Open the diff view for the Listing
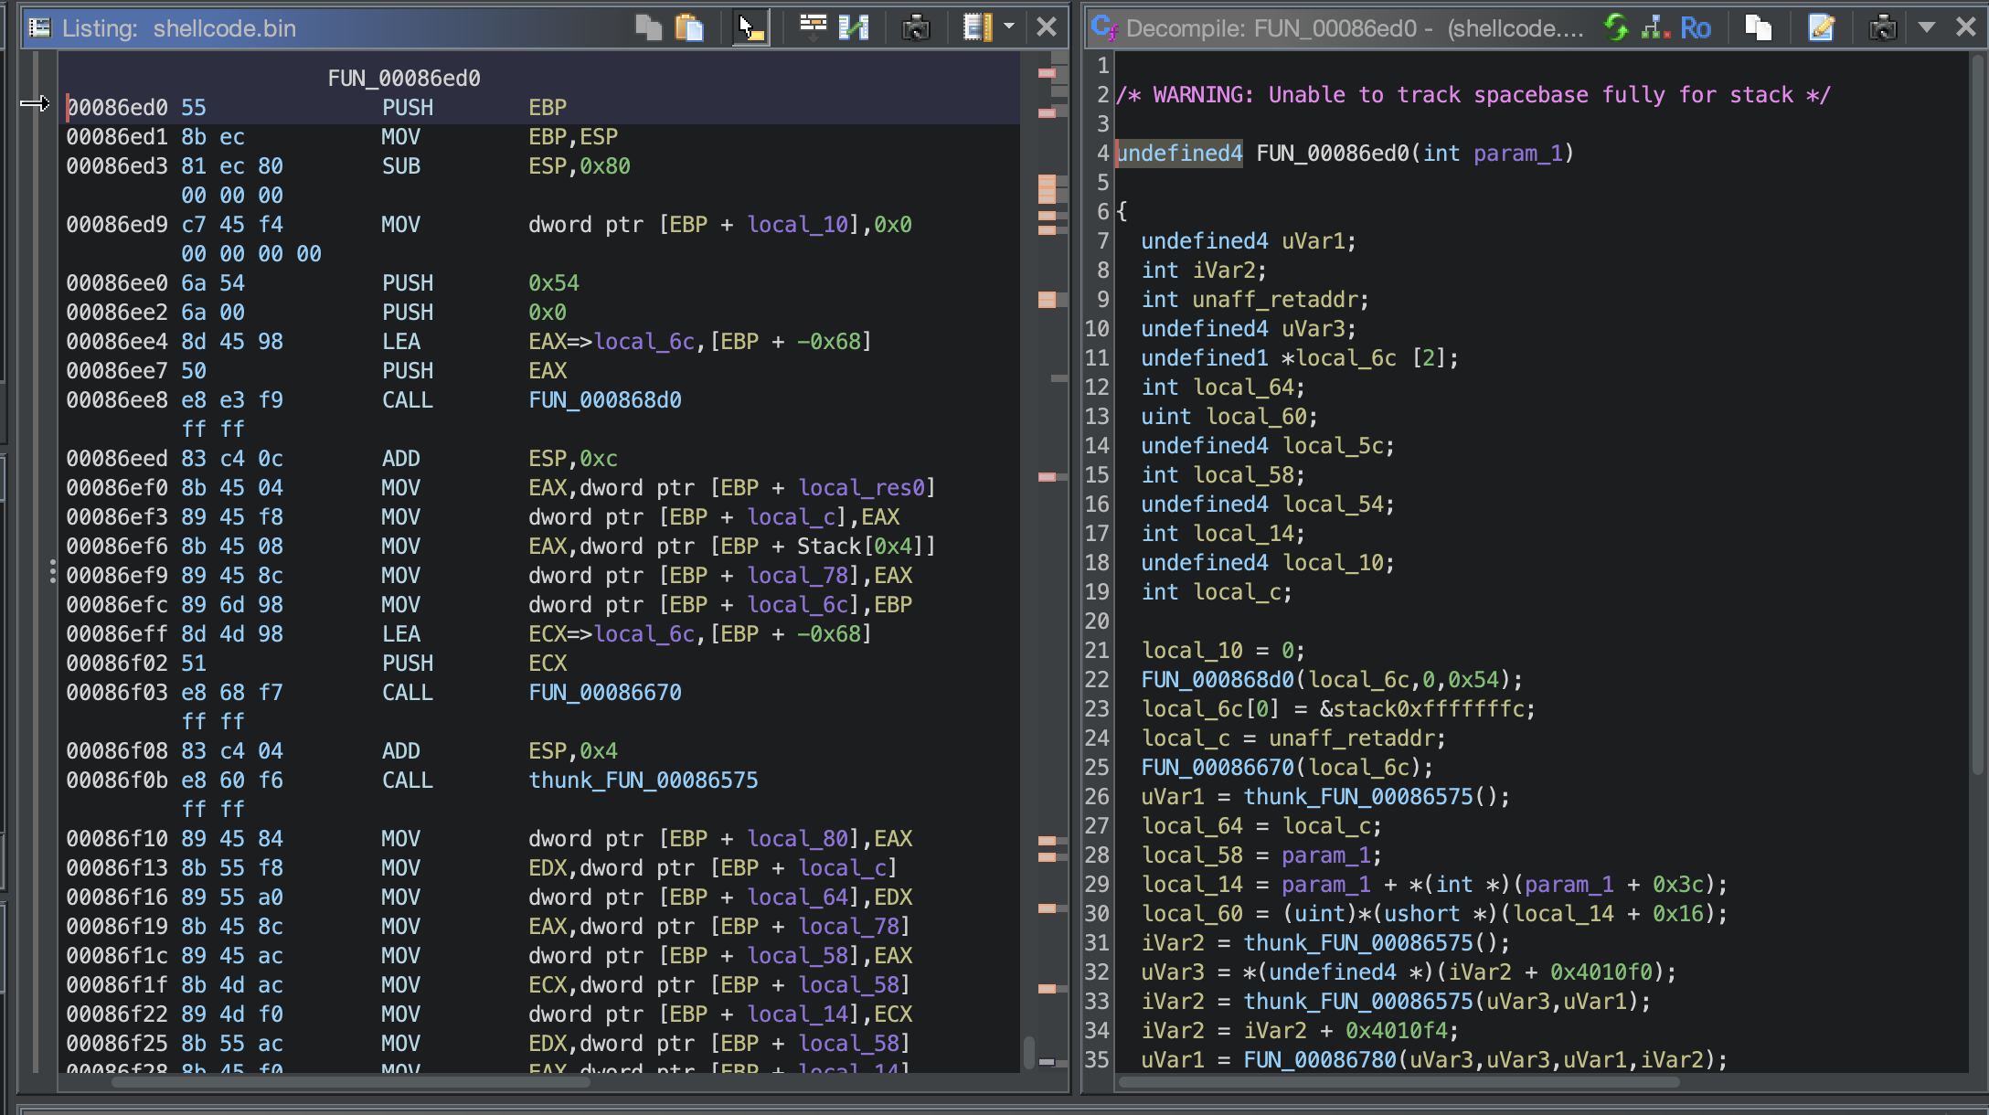The height and width of the screenshot is (1115, 1989). tap(854, 28)
